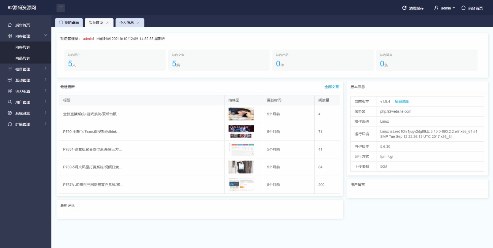493x248 pixels.
Task: Open thumbnail of P790 飞飞cms article
Action: pos(241,132)
